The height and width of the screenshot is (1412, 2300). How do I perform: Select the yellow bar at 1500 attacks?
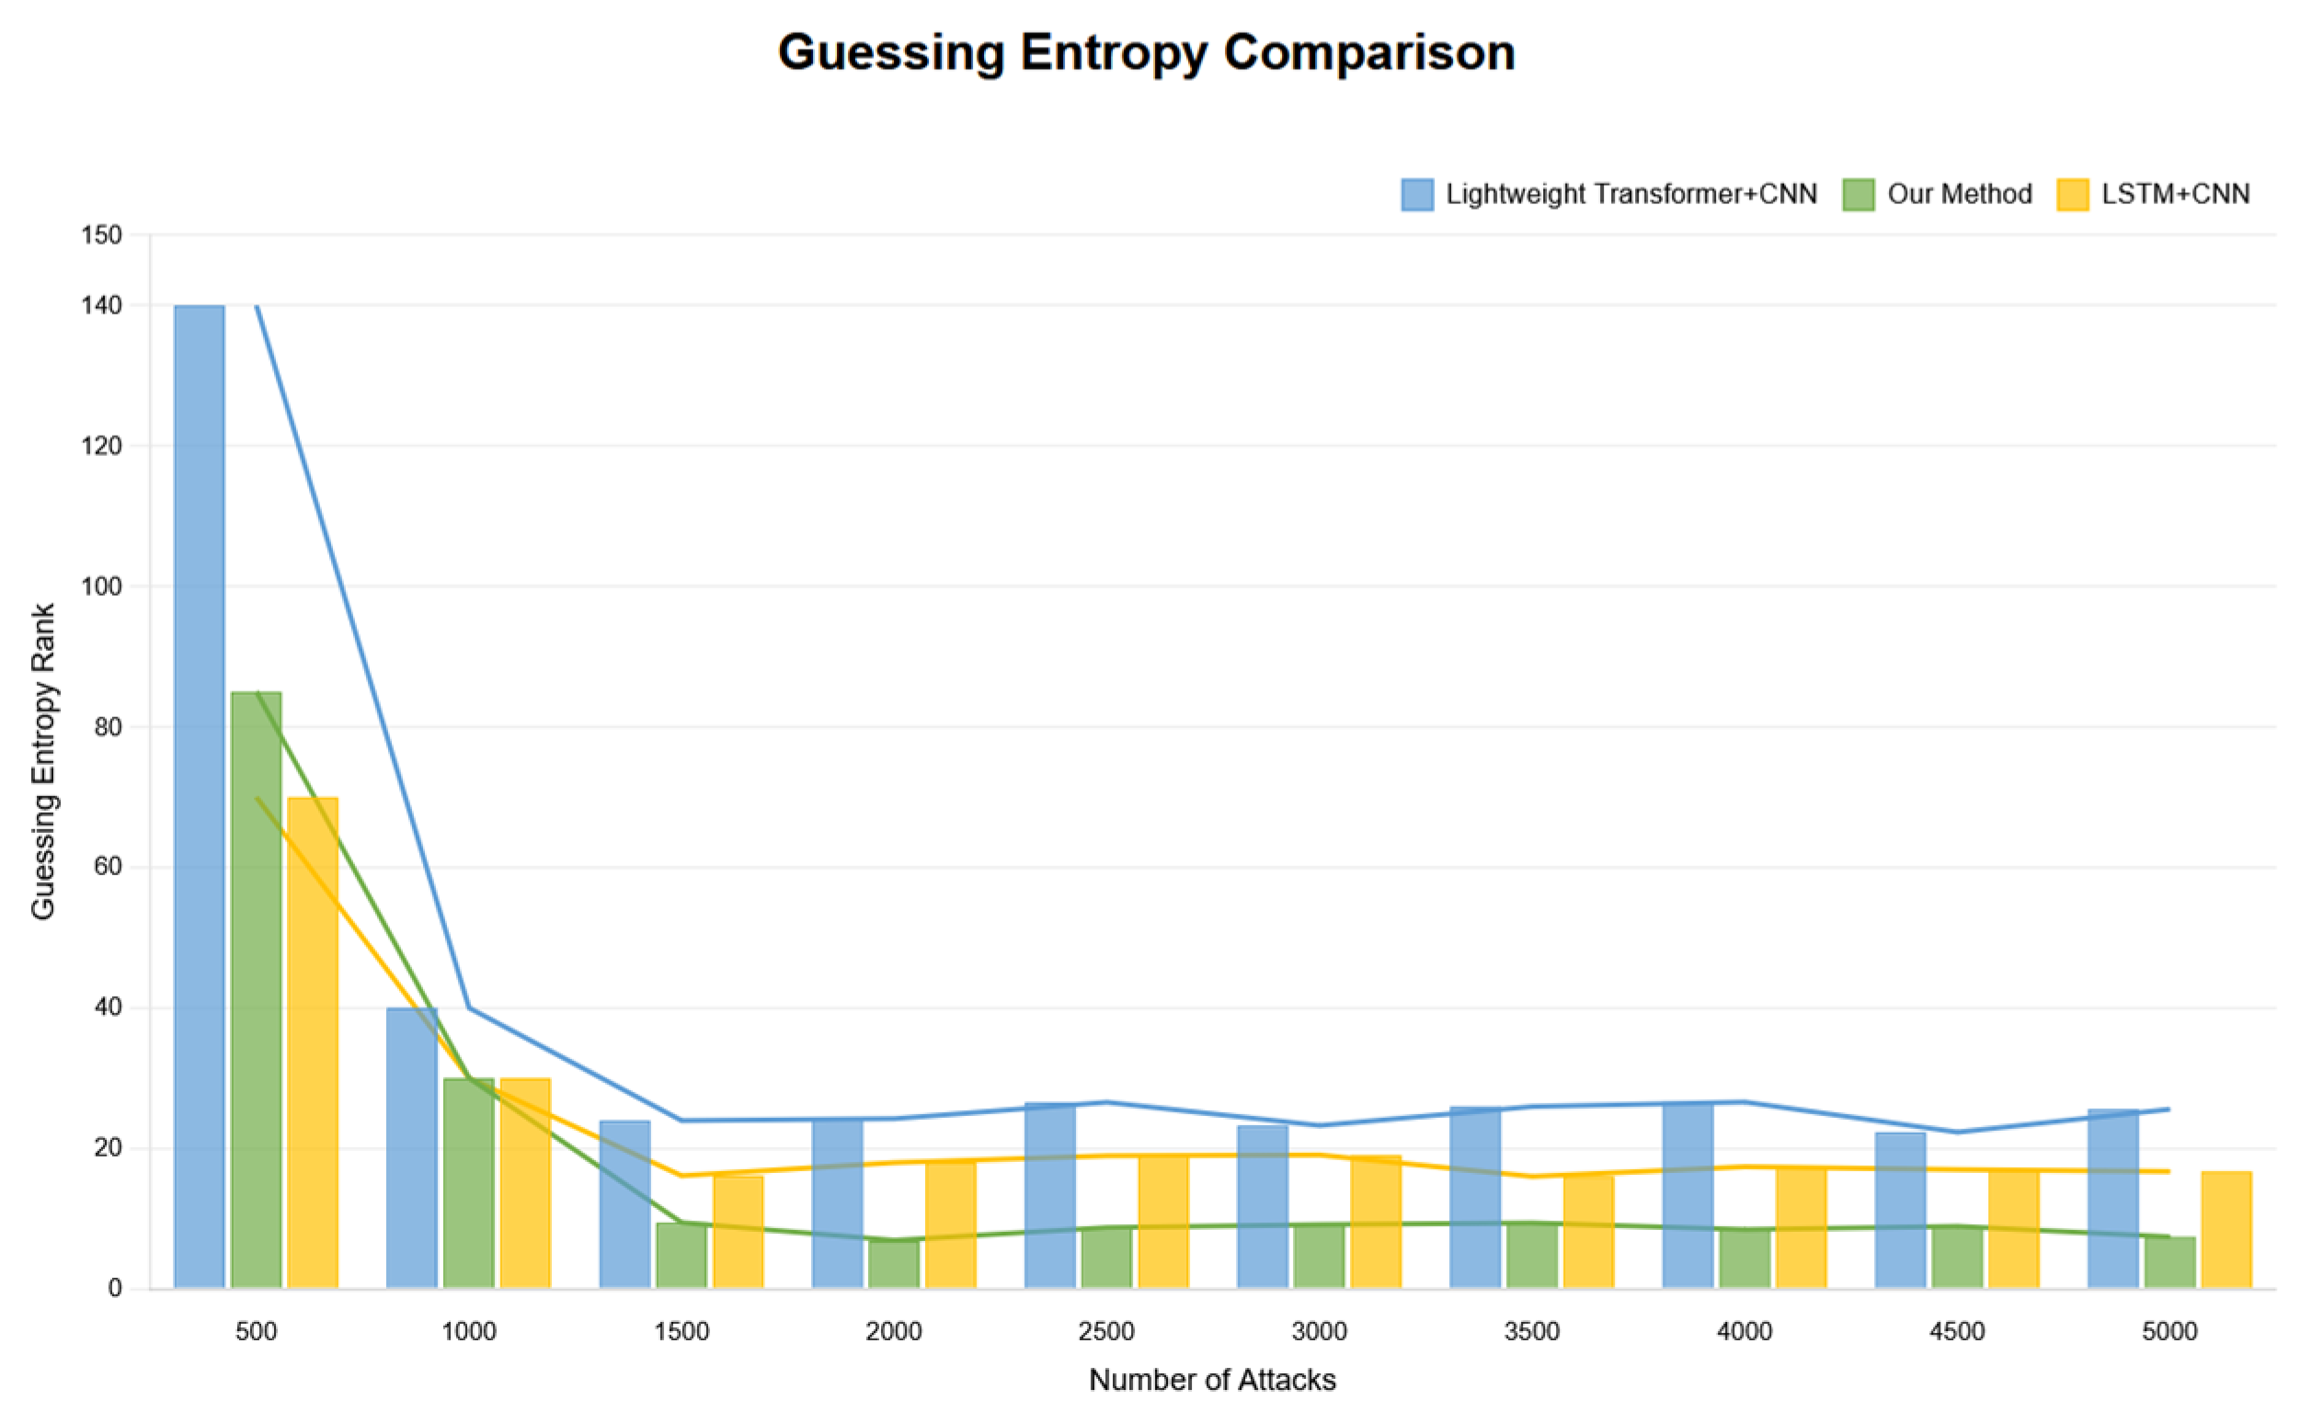(x=738, y=1233)
